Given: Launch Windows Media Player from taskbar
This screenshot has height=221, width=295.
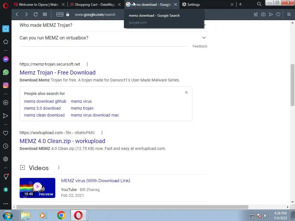Looking at the screenshot, I should (43, 215).
